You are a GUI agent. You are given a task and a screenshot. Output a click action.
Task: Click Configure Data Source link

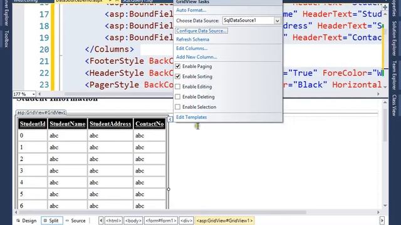202,31
